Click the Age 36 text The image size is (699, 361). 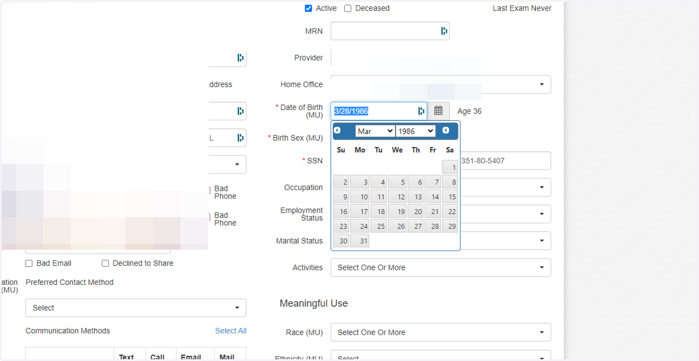click(469, 111)
